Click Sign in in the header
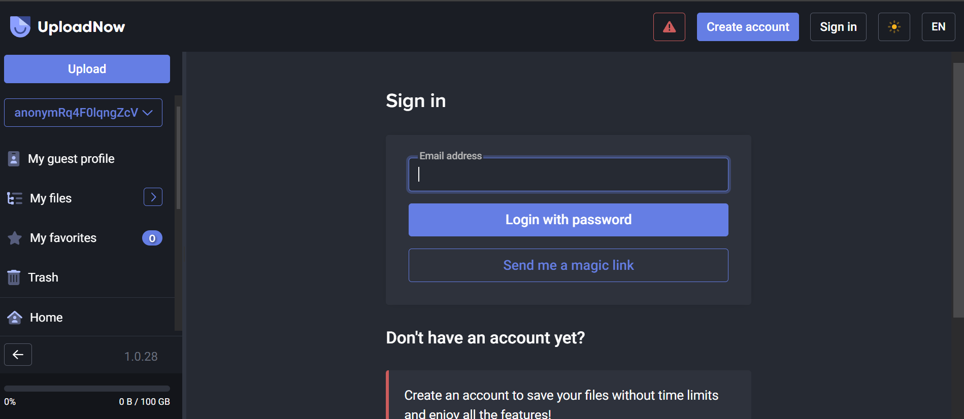964x419 pixels. [838, 27]
